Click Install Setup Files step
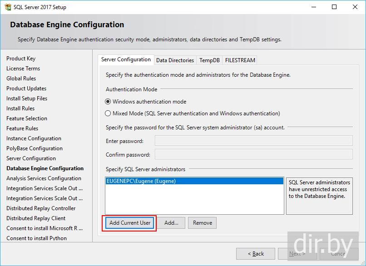The image size is (366, 266). coord(27,99)
